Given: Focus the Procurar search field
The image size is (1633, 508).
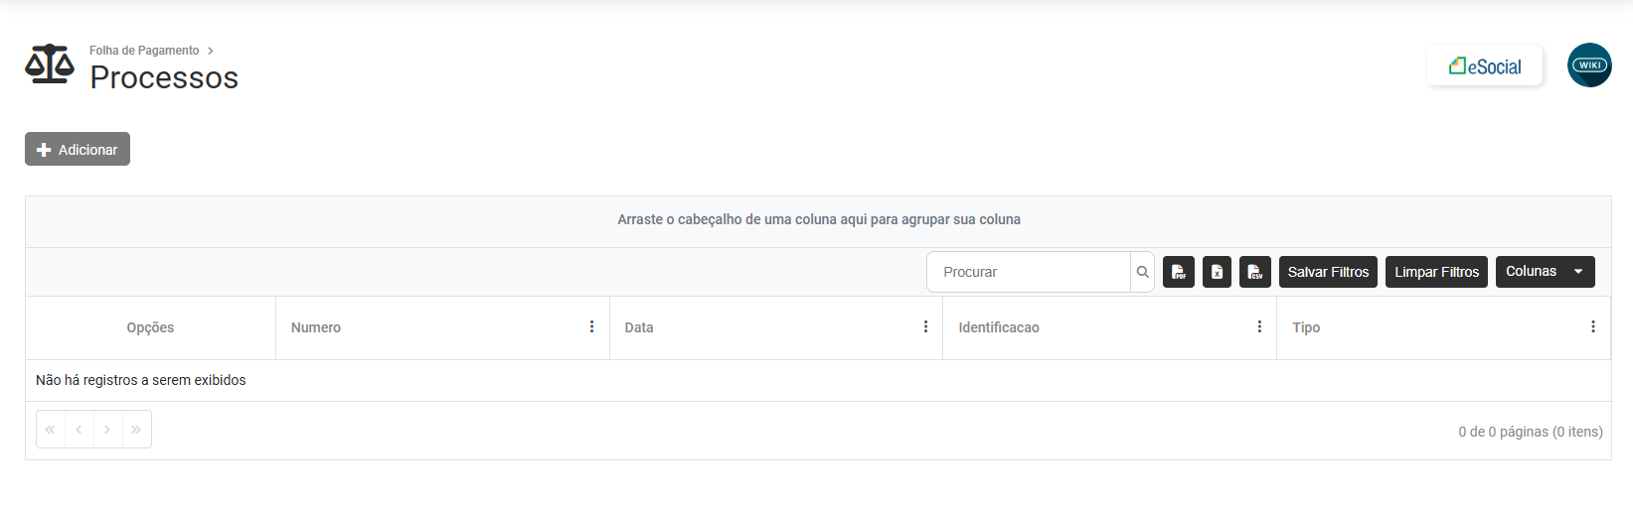Looking at the screenshot, I should tap(1030, 272).
